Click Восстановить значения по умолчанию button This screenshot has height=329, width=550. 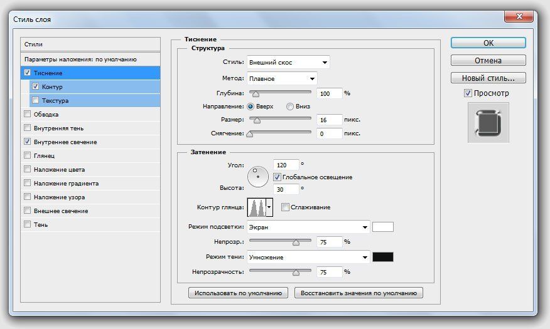click(x=359, y=293)
